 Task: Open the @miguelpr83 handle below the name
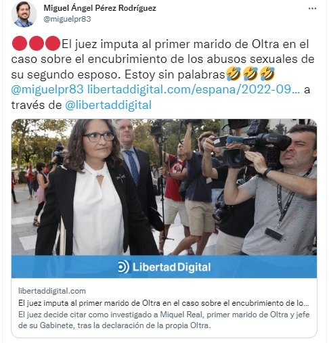click(67, 19)
